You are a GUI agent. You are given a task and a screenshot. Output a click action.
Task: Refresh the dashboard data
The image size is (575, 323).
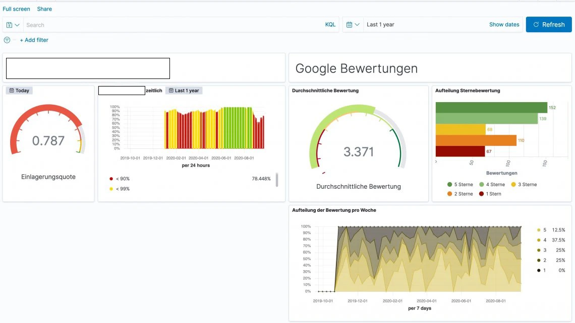(549, 25)
